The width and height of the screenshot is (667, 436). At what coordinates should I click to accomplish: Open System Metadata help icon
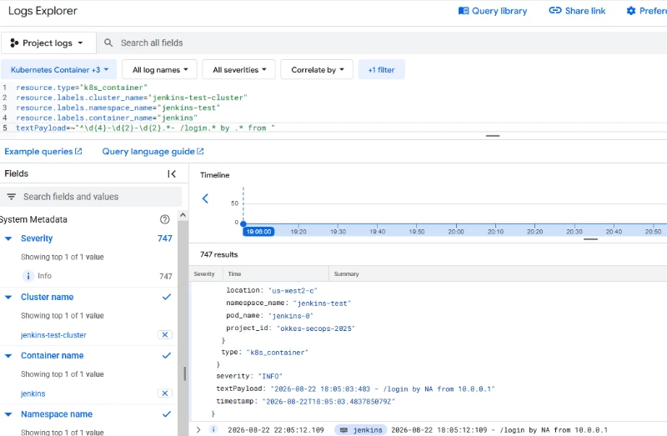point(164,219)
